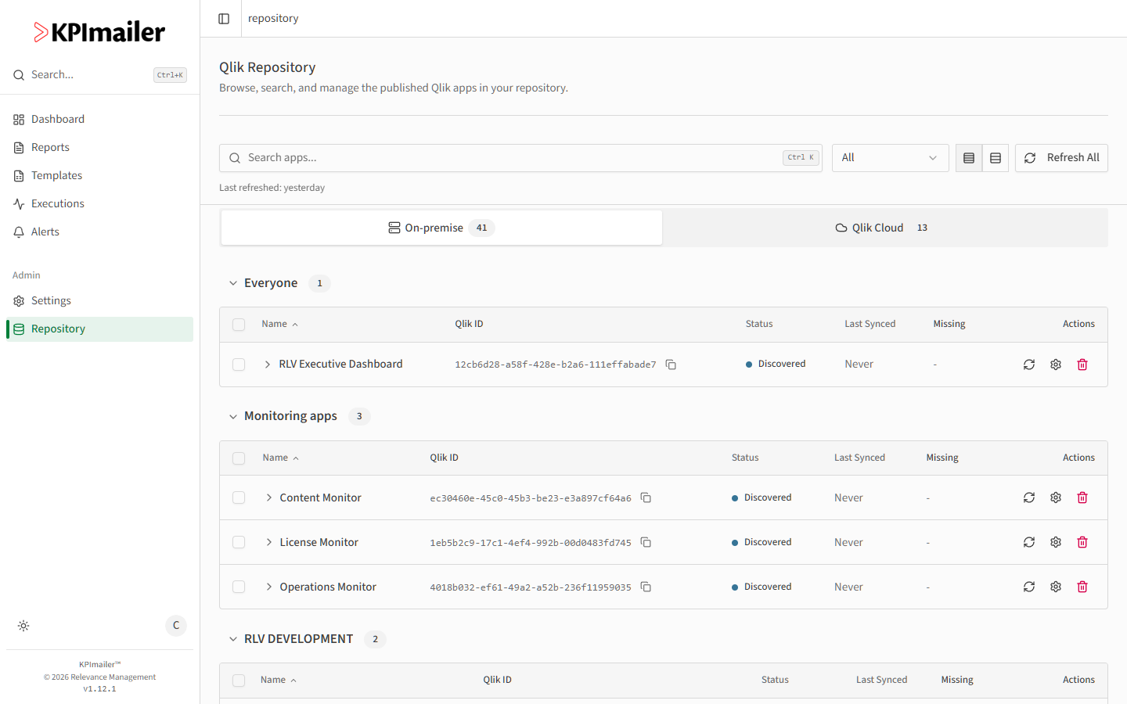Delete the Operations Monitor app
Screen dimensions: 1127x704
[x=1082, y=587]
